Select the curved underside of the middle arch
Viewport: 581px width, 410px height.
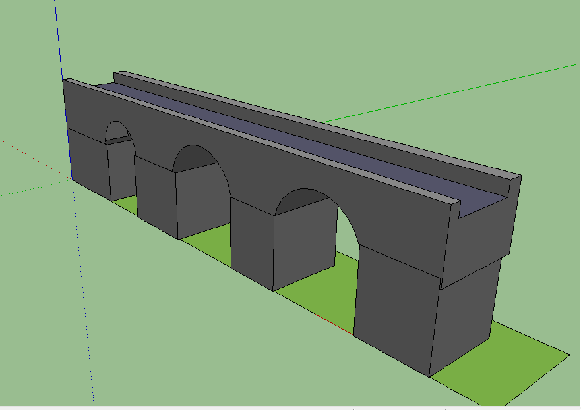pyautogui.click(x=197, y=159)
